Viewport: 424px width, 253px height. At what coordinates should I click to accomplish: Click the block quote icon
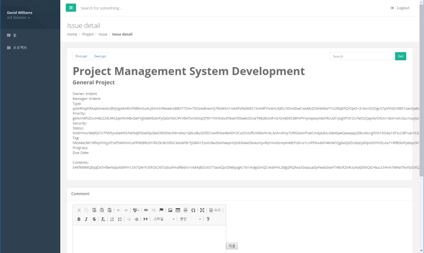click(145, 219)
